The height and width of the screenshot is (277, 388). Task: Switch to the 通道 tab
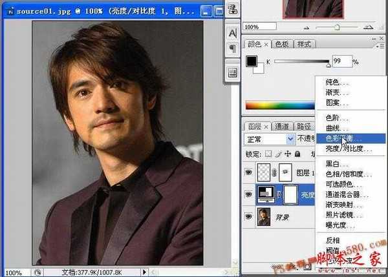point(281,126)
